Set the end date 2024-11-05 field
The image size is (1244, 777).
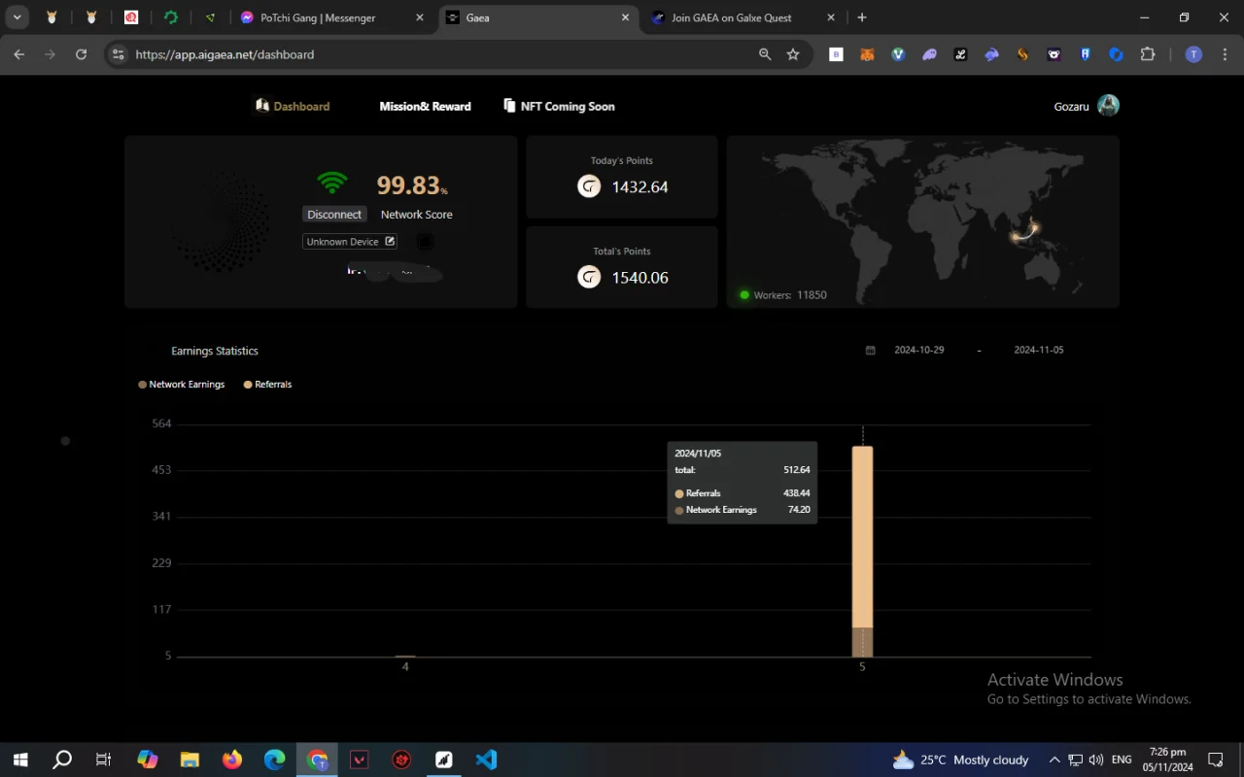pyautogui.click(x=1039, y=350)
